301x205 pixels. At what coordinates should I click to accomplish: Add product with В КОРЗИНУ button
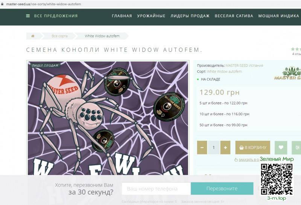(x=252, y=148)
